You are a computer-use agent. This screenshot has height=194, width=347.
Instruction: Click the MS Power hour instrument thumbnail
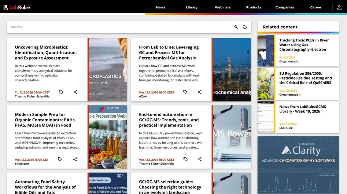pos(232,137)
